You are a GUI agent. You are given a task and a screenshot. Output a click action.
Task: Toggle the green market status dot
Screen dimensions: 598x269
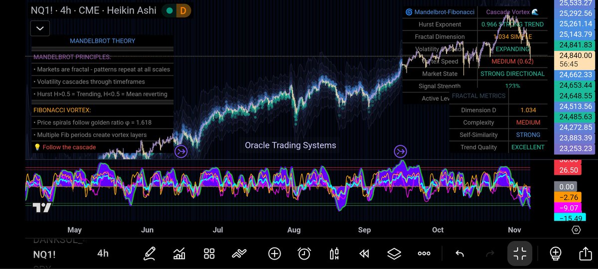[x=169, y=10]
